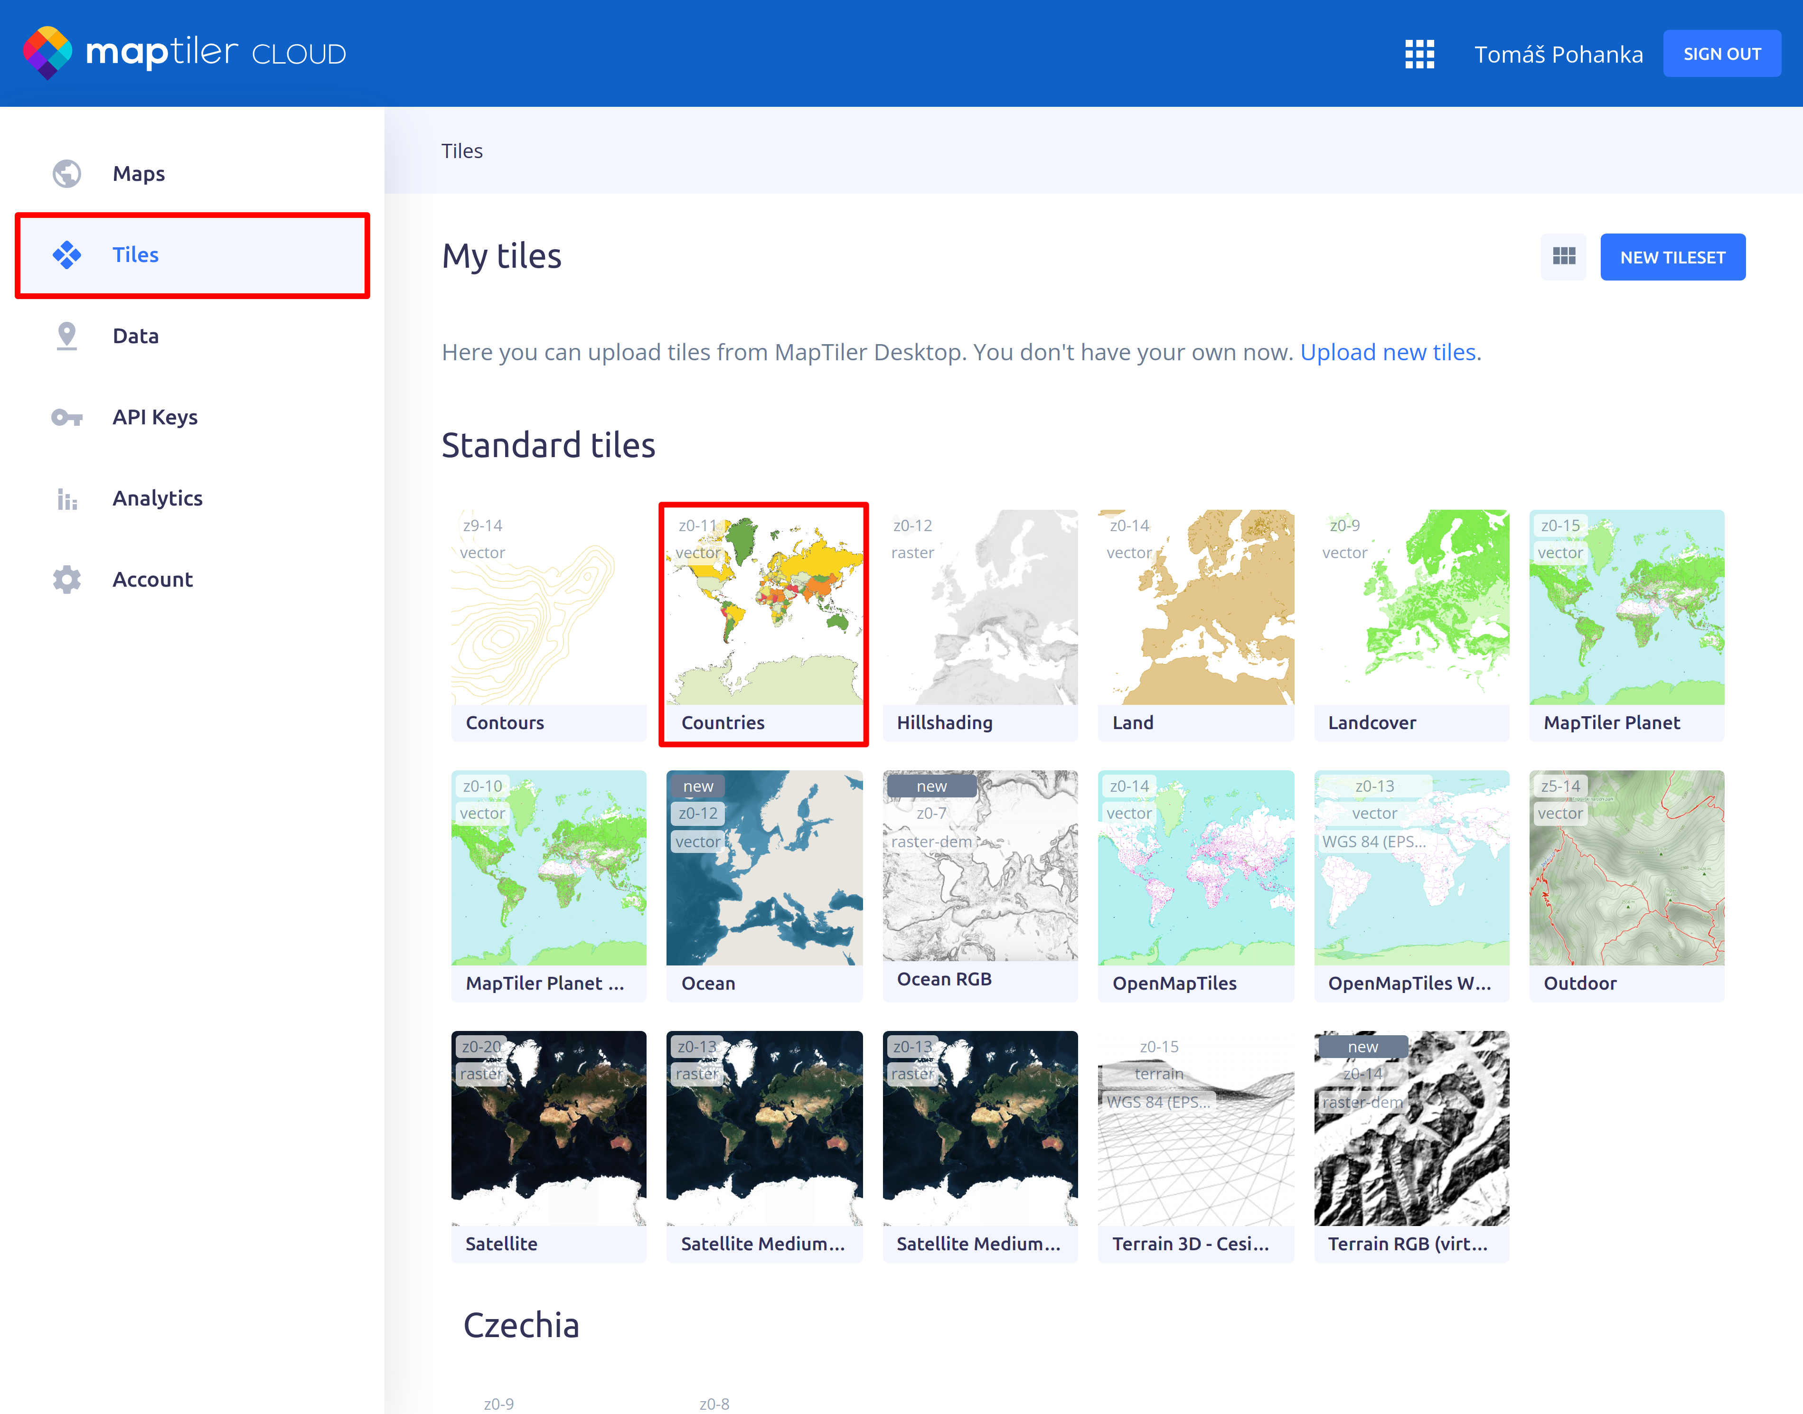Click the SIGN OUT button
This screenshot has width=1803, height=1414.
pyautogui.click(x=1721, y=54)
